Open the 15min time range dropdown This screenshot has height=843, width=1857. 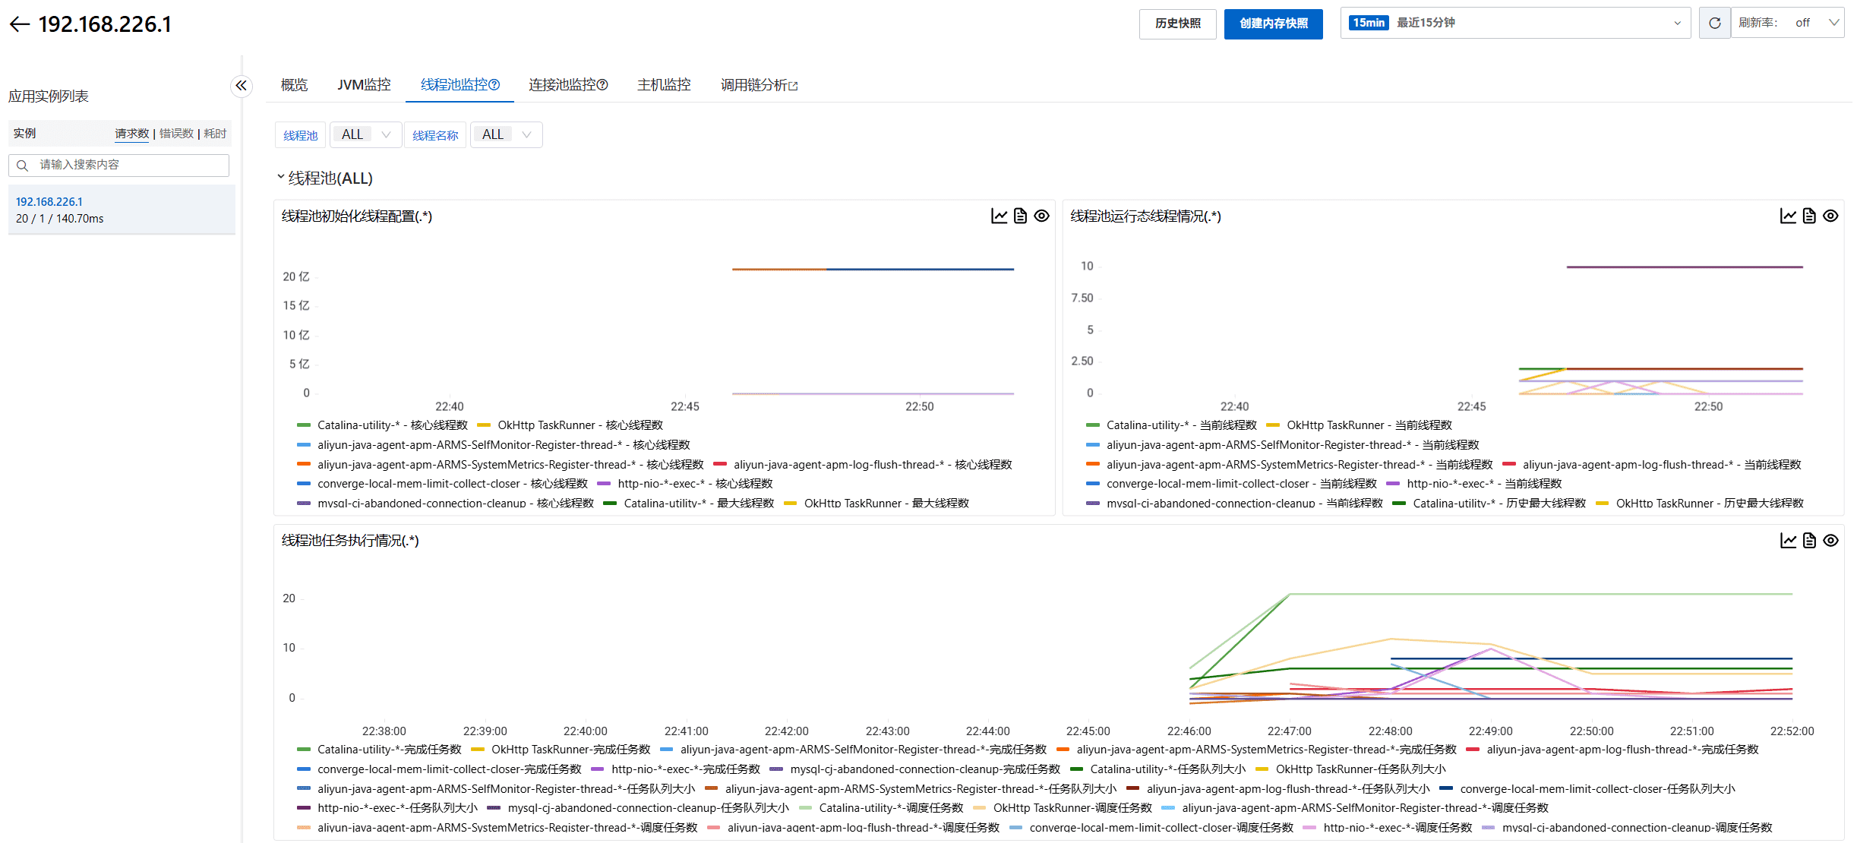(1515, 23)
